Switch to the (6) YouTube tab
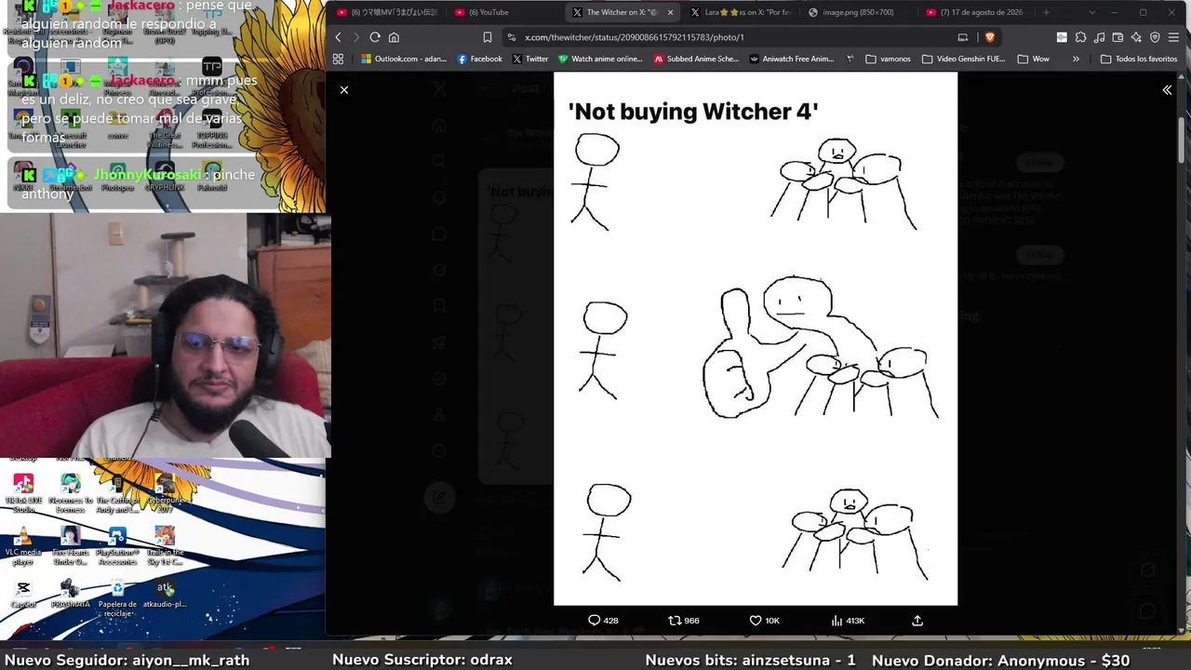This screenshot has height=670, width=1191. click(x=504, y=12)
